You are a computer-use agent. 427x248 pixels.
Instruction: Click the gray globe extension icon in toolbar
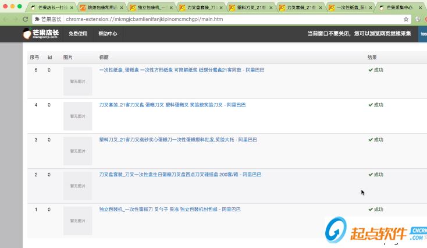point(418,19)
